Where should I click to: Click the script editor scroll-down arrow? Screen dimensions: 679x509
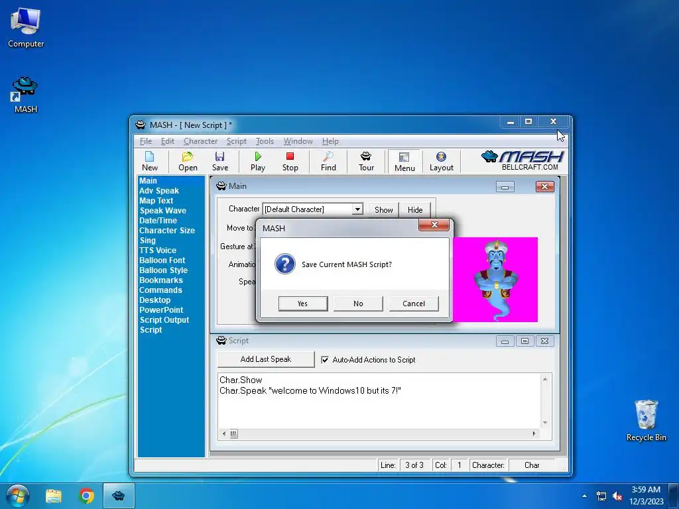coord(545,423)
